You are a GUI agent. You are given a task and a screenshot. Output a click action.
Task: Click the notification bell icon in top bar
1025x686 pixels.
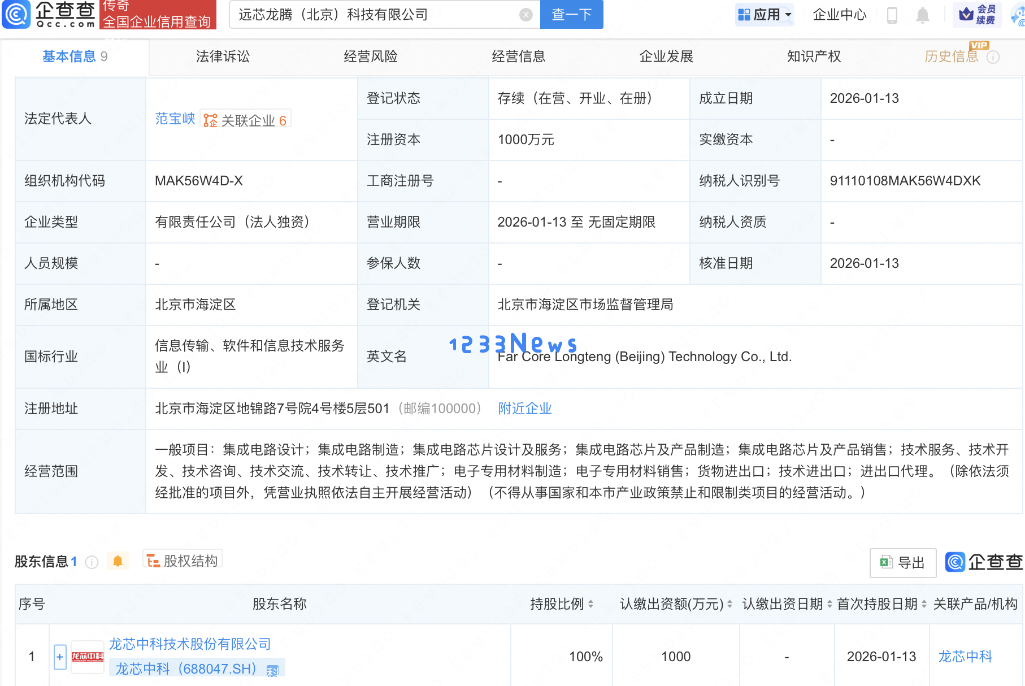pyautogui.click(x=922, y=15)
